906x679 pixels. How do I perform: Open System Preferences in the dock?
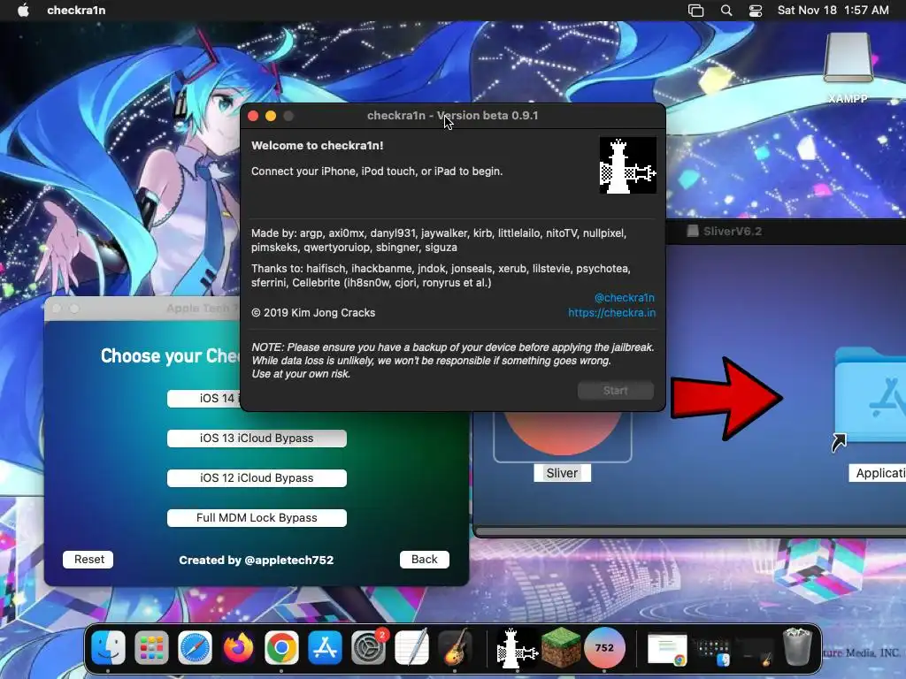tap(368, 647)
